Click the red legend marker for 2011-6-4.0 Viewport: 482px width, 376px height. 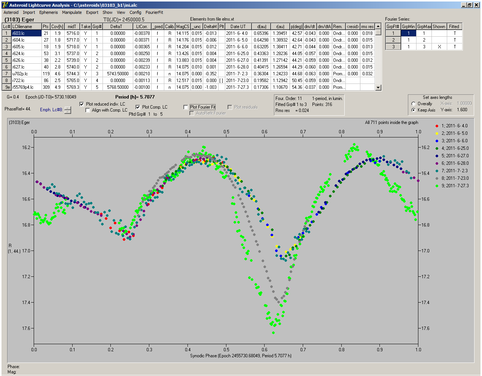437,126
